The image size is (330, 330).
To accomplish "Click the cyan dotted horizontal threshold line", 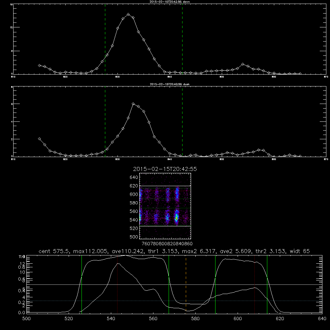I will (x=174, y=301).
